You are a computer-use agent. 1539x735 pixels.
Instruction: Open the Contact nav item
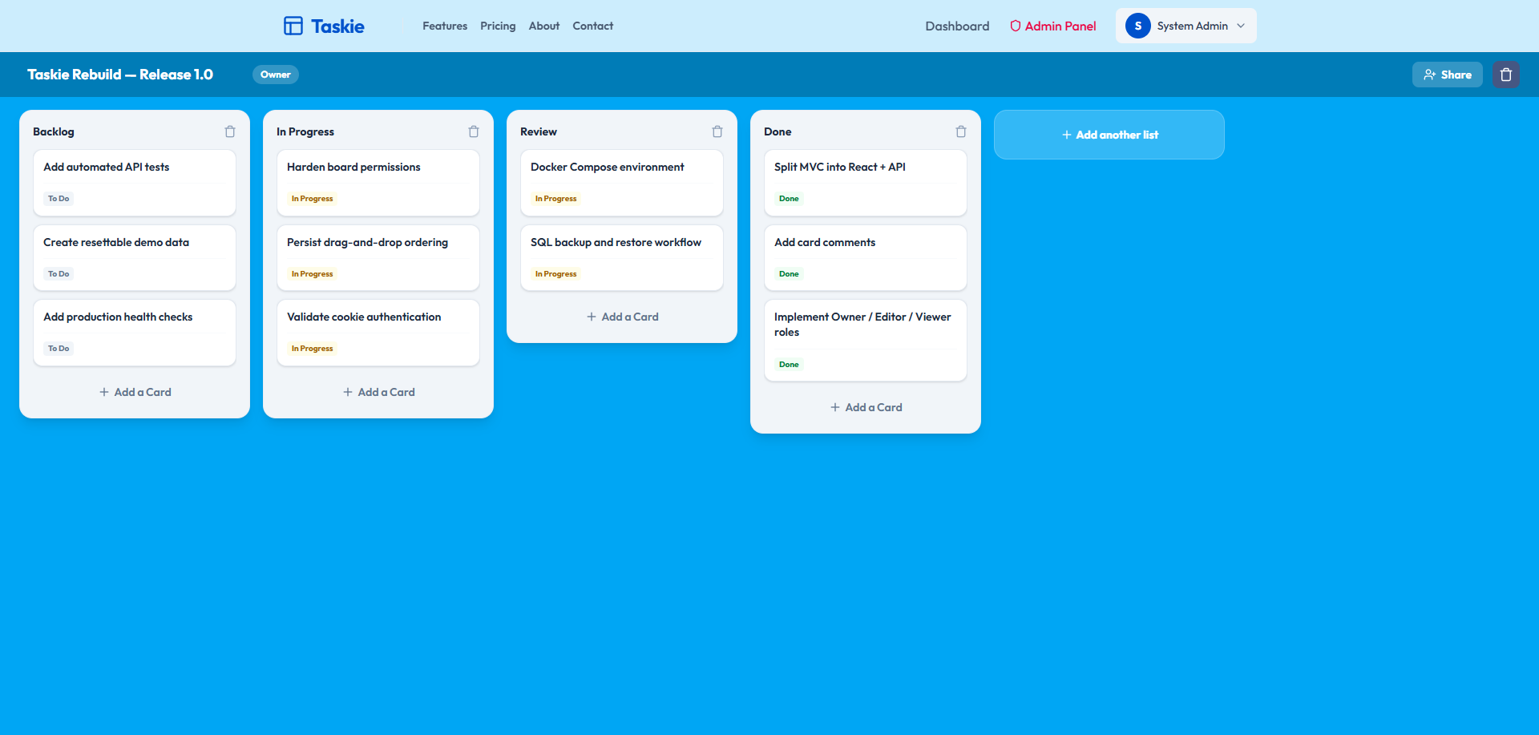593,26
